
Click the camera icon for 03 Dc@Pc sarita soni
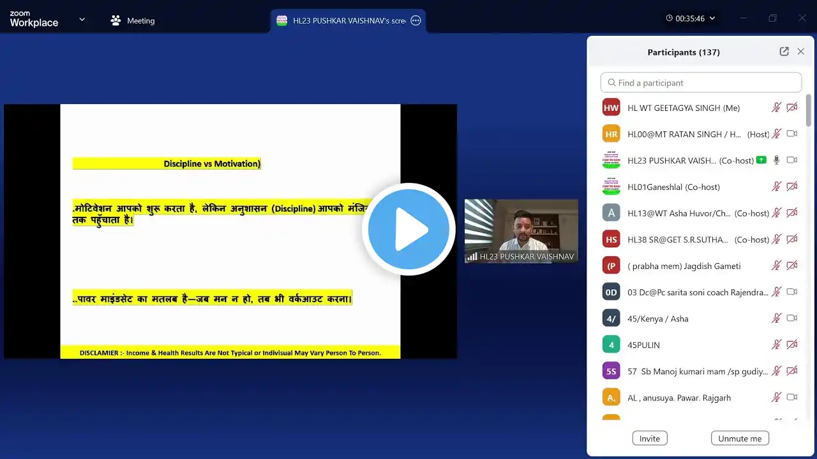792,292
